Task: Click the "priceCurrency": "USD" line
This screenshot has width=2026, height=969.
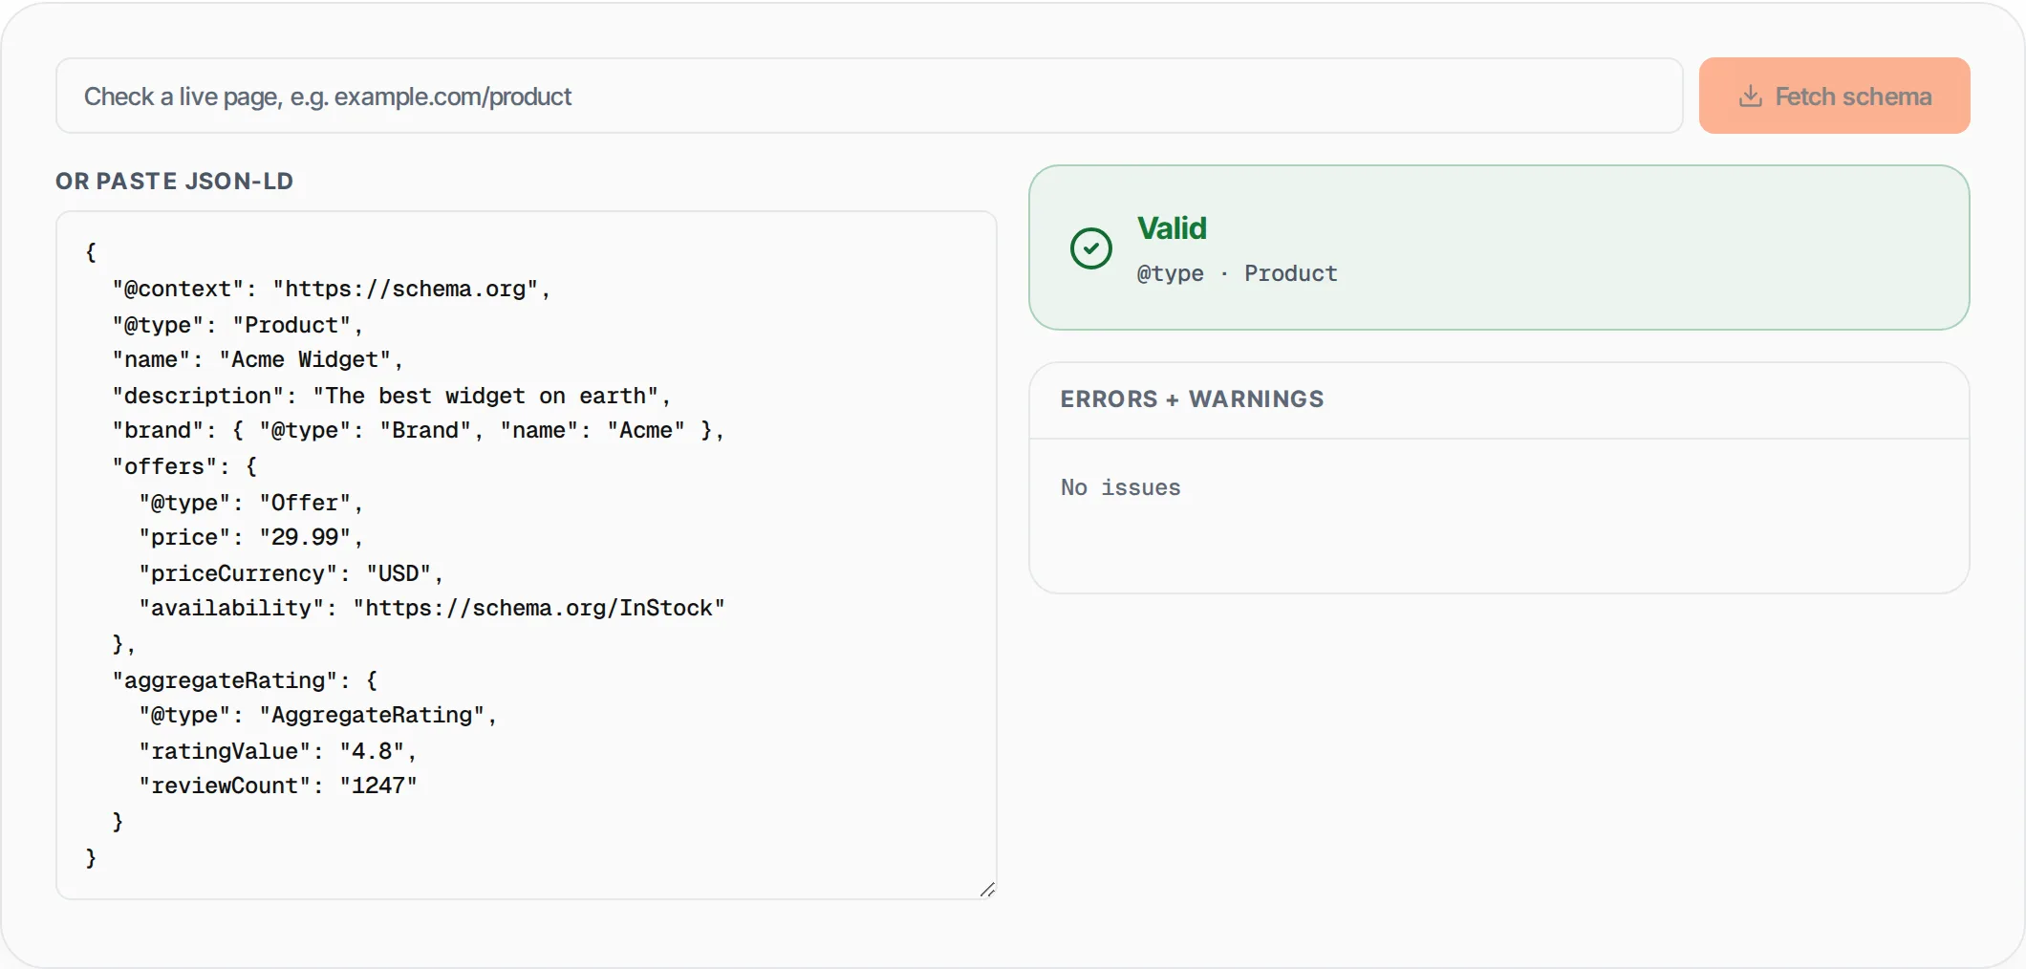Action: tap(291, 573)
